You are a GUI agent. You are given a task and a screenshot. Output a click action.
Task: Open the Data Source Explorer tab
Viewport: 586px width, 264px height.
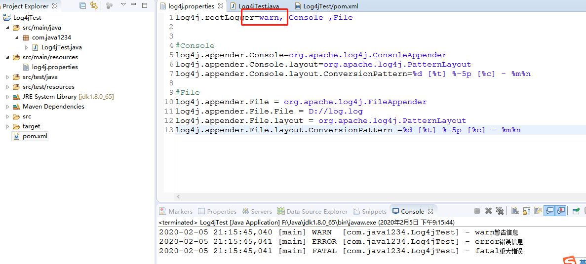click(x=312, y=211)
